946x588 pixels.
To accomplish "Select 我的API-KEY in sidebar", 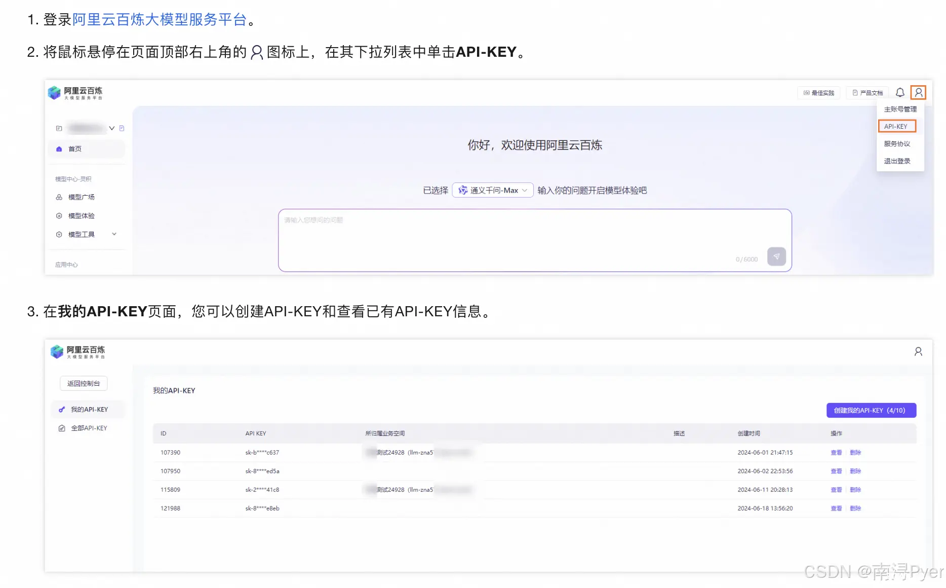I will point(88,409).
